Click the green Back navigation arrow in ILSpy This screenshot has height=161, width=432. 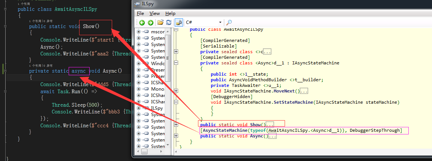[x=142, y=22]
